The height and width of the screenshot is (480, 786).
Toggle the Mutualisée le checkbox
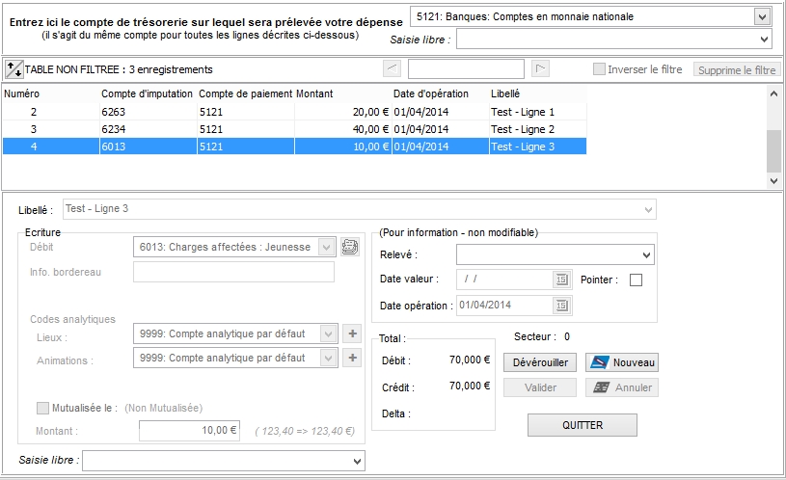point(42,408)
